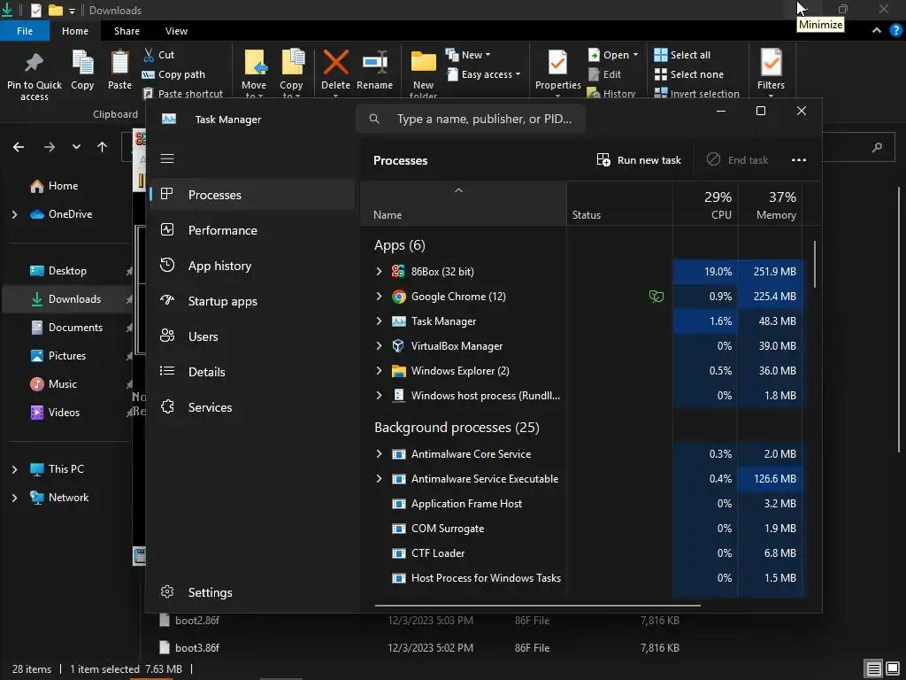Open Home in Explorer navigation pane
The image size is (906, 680).
(x=54, y=186)
